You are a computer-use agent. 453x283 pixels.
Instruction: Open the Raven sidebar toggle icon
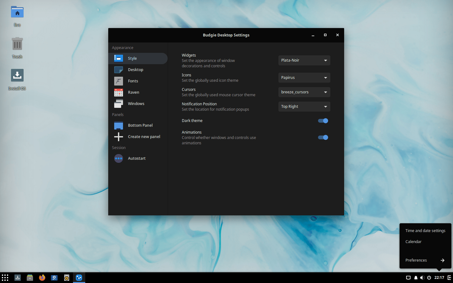(x=449, y=278)
